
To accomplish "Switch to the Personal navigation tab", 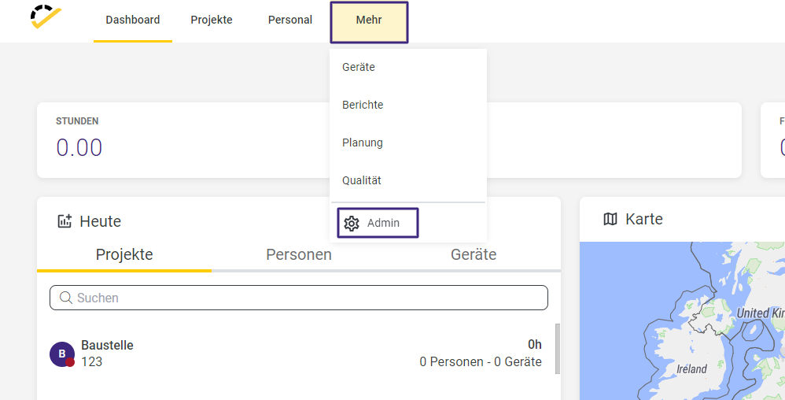I will click(290, 20).
